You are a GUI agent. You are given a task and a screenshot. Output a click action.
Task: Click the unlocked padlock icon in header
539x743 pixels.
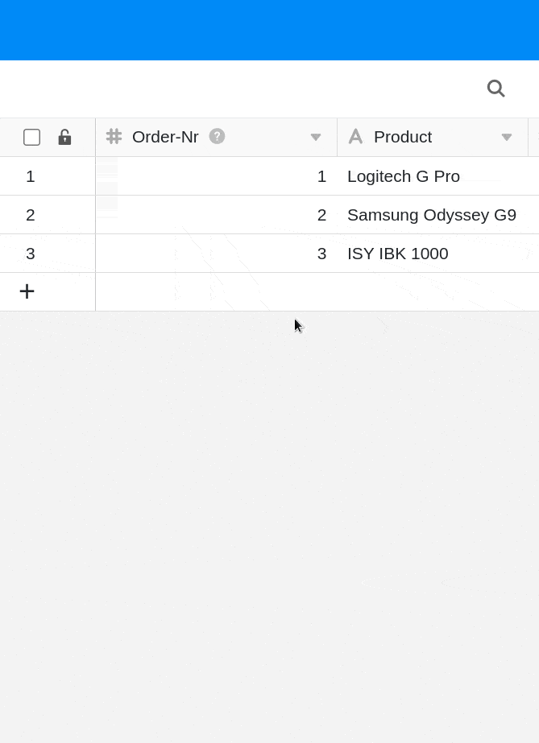64,137
